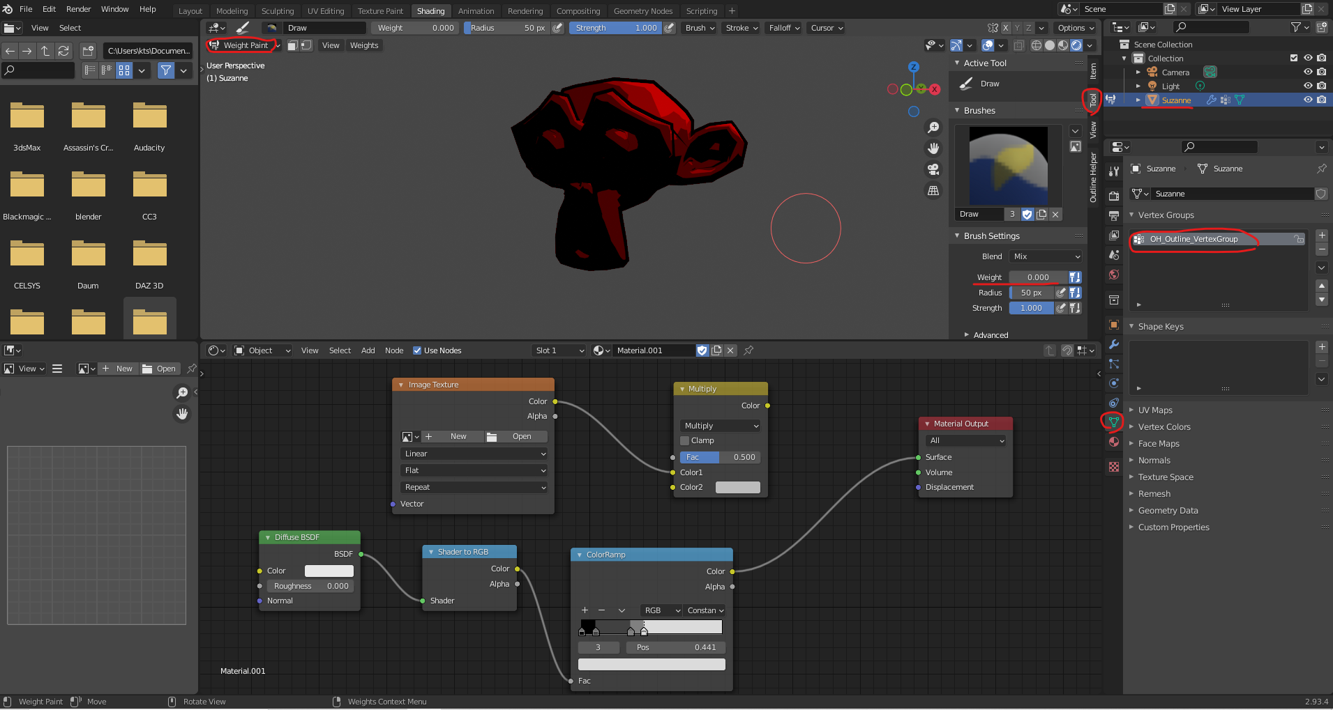The width and height of the screenshot is (1333, 710).
Task: Move vertex group up arrow
Action: pyautogui.click(x=1322, y=286)
